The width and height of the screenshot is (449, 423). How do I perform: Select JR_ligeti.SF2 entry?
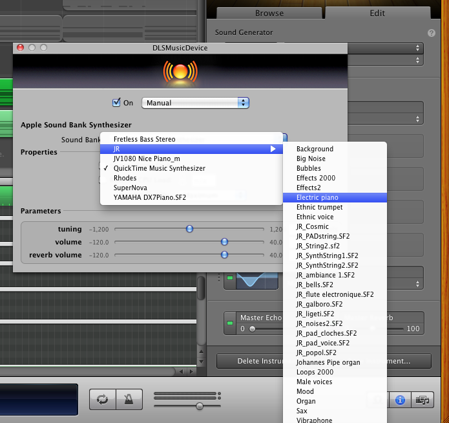(x=335, y=314)
